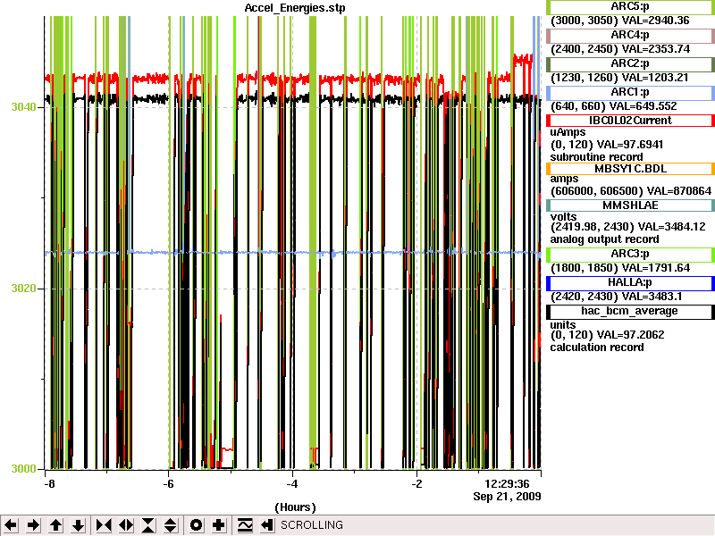Click the MBSY1C.BDL value VAL=870864
The image size is (715, 536).
679,191
